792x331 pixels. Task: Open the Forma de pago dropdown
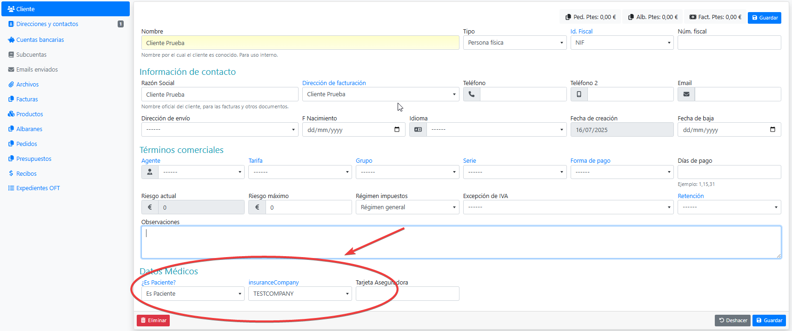click(x=621, y=172)
